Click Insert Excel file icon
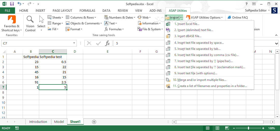Image resolution: width=280 pixels, height=131 pixels. (168, 24)
